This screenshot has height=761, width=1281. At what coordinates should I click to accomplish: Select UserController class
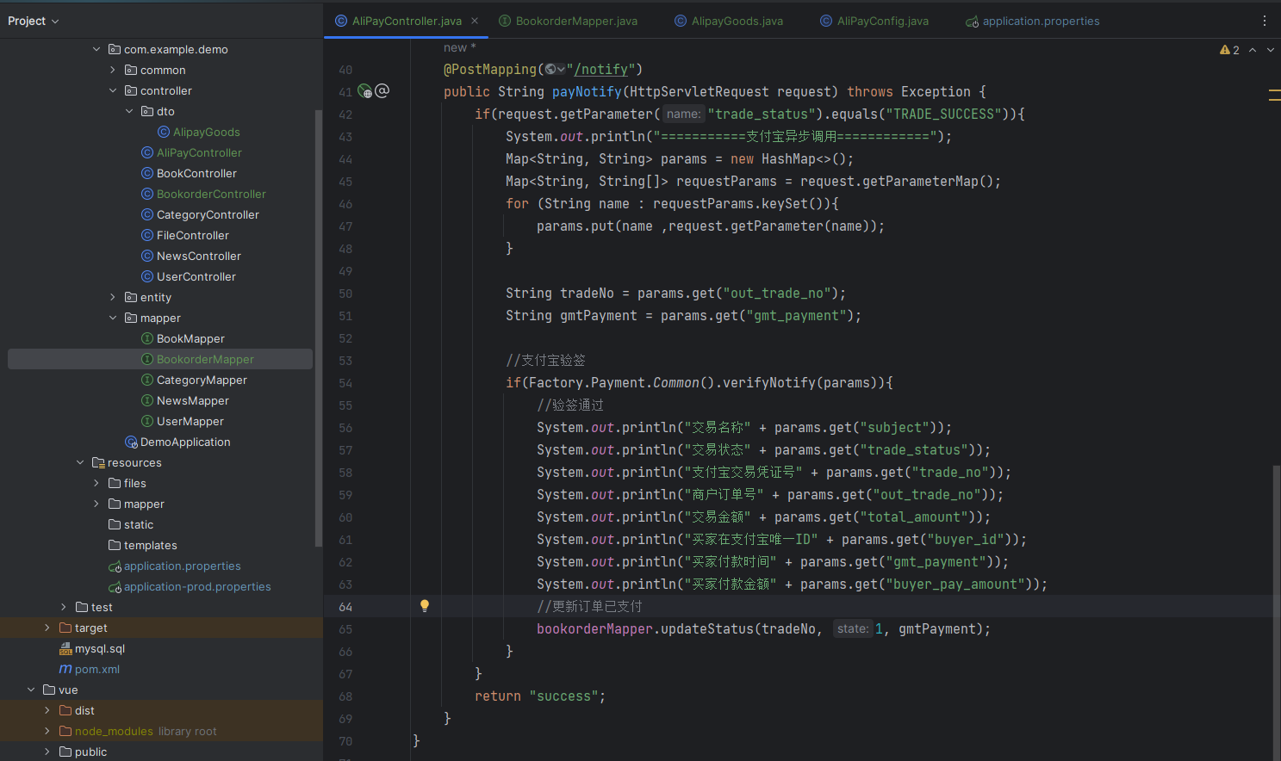coord(189,276)
